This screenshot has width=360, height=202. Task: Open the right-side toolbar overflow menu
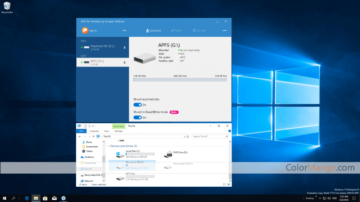(224, 31)
